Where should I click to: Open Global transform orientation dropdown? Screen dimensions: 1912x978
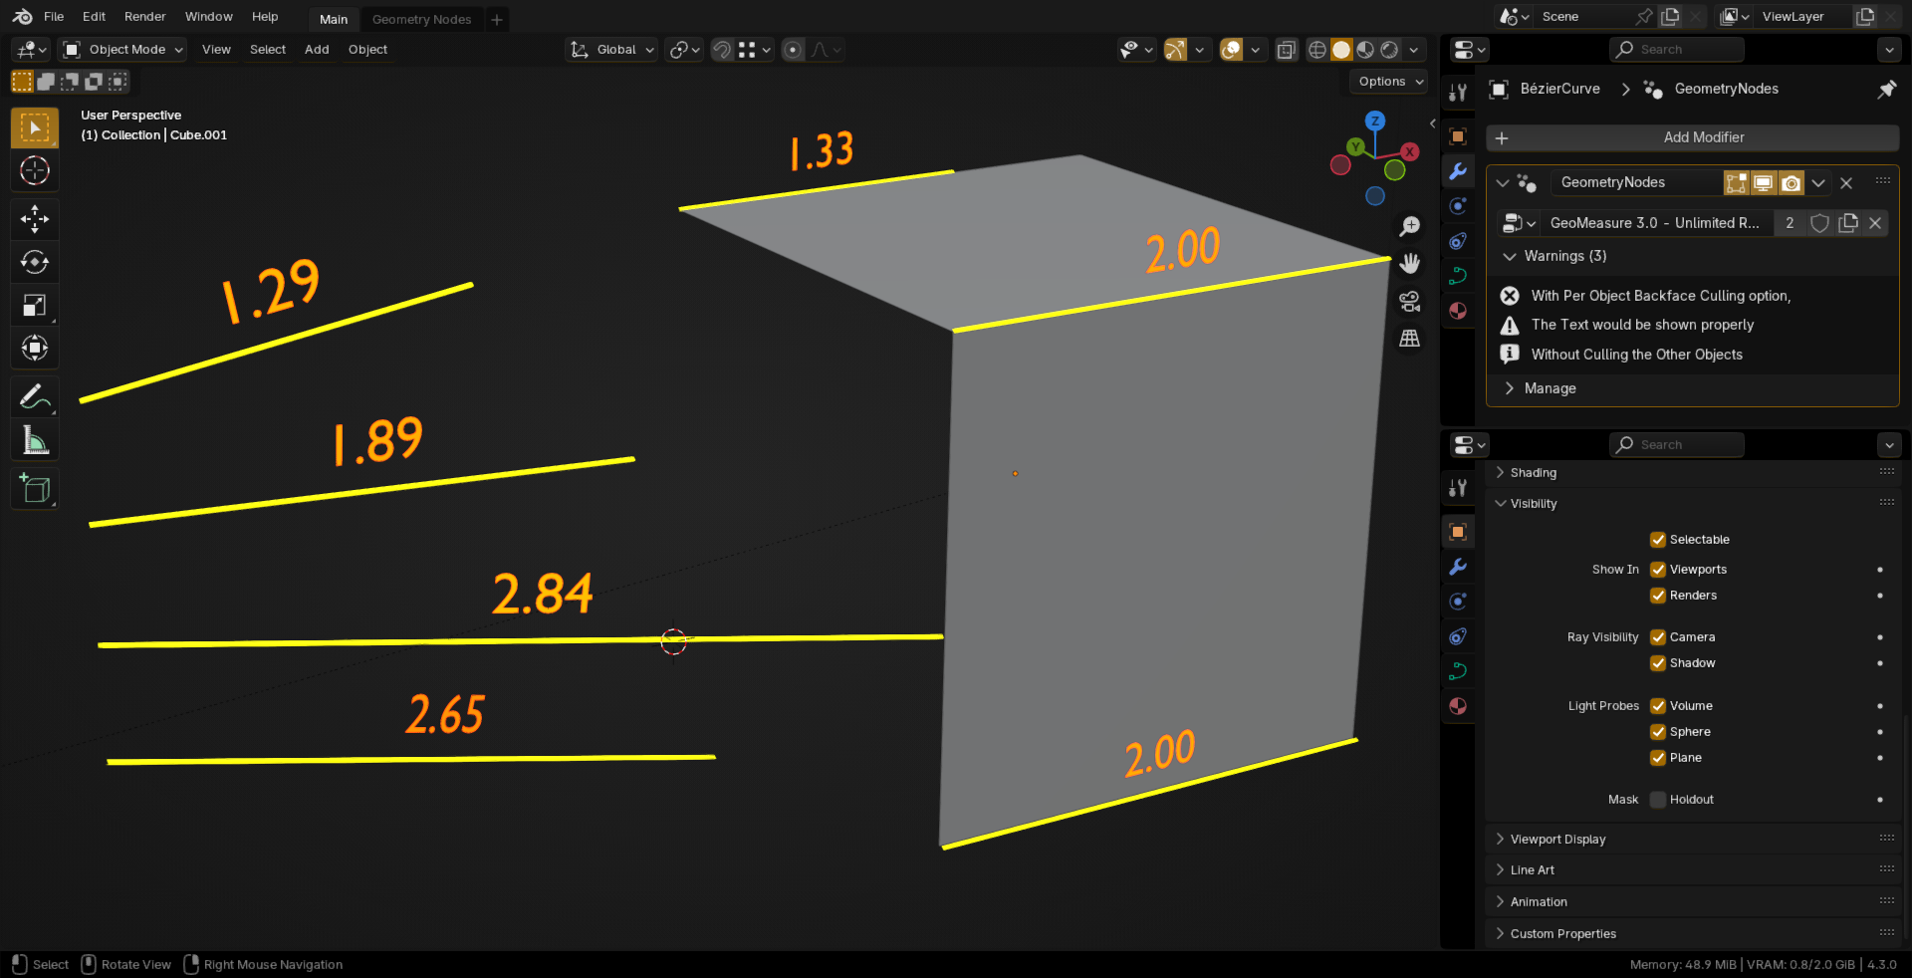point(612,50)
